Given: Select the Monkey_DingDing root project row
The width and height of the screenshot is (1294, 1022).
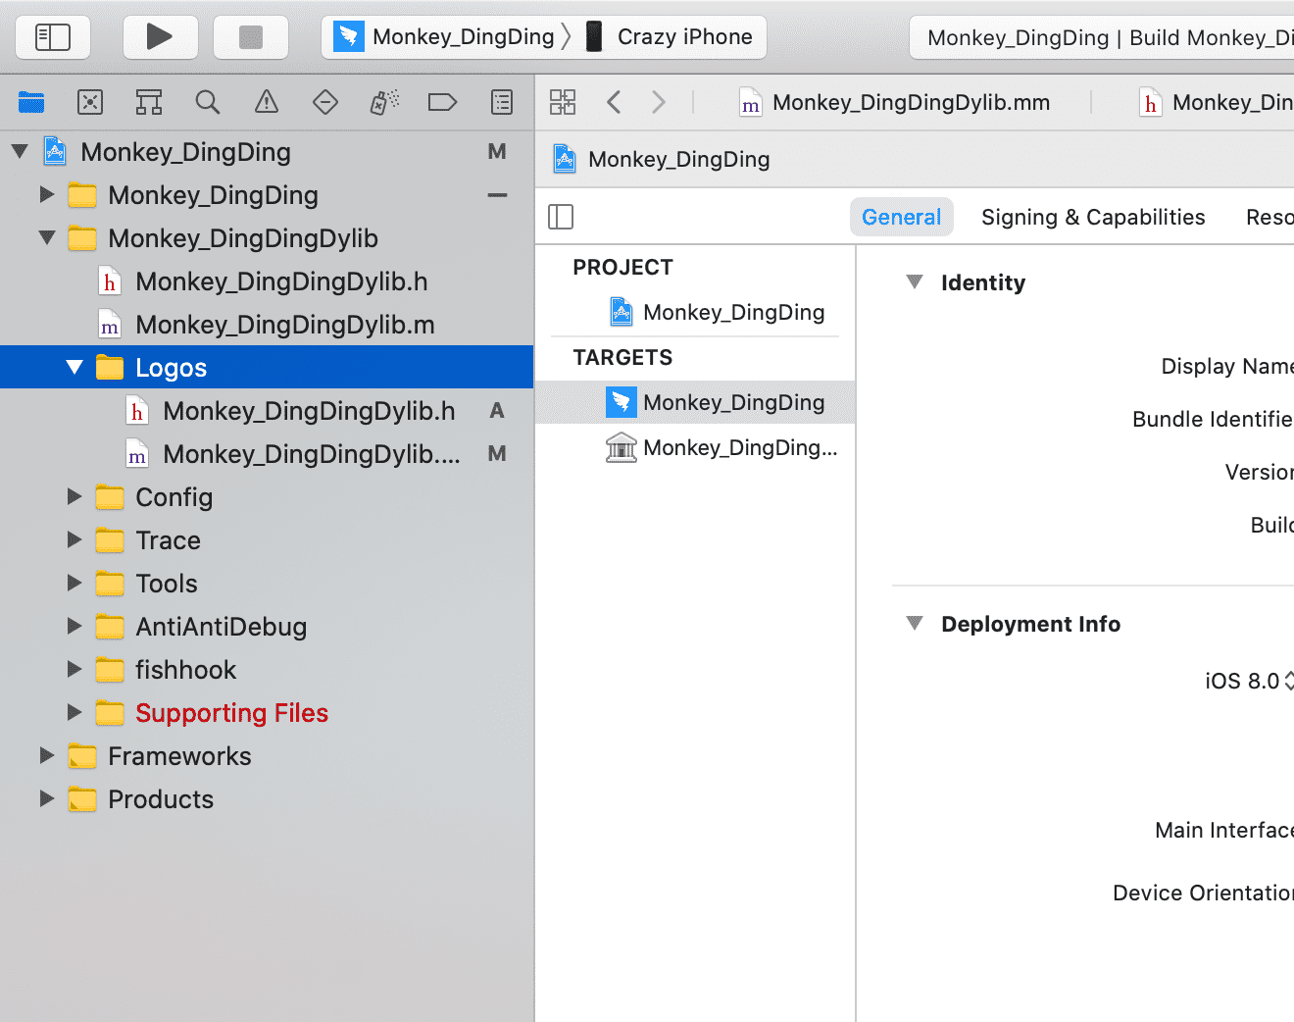Looking at the screenshot, I should pyautogui.click(x=267, y=152).
